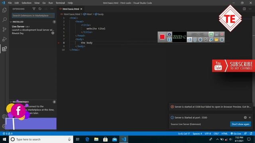Focus the Search Extensions in Marketplace field
This screenshot has height=143, width=255.
tap(33, 15)
